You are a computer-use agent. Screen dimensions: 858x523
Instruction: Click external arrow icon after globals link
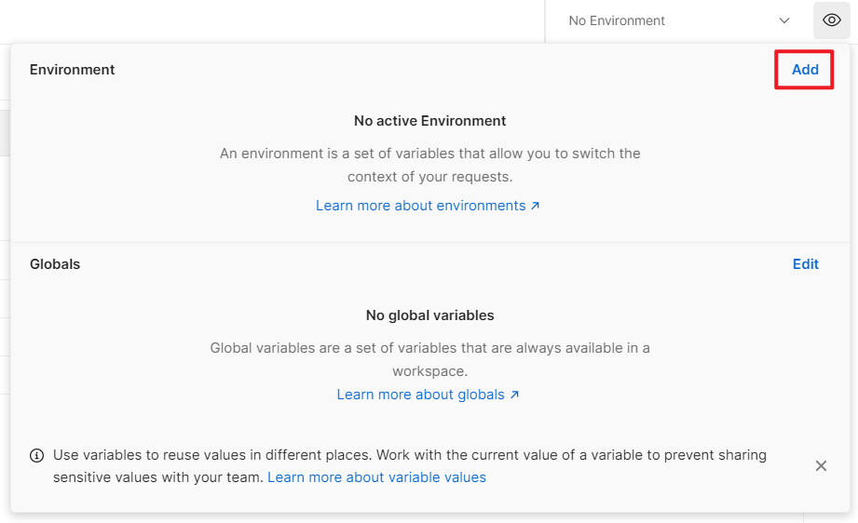tap(514, 395)
